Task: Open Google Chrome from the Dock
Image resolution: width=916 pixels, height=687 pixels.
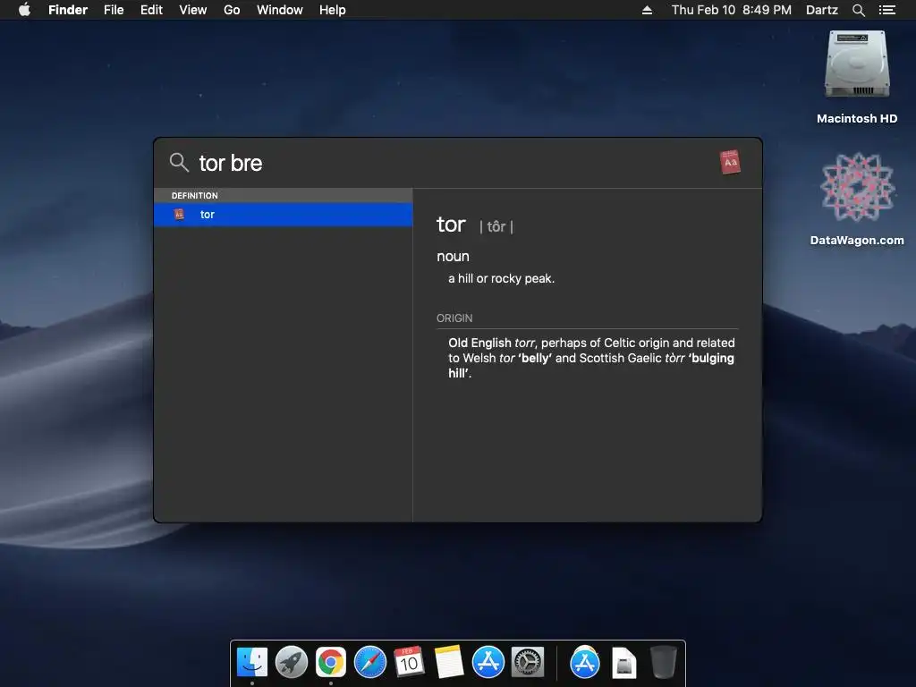Action: click(x=331, y=663)
